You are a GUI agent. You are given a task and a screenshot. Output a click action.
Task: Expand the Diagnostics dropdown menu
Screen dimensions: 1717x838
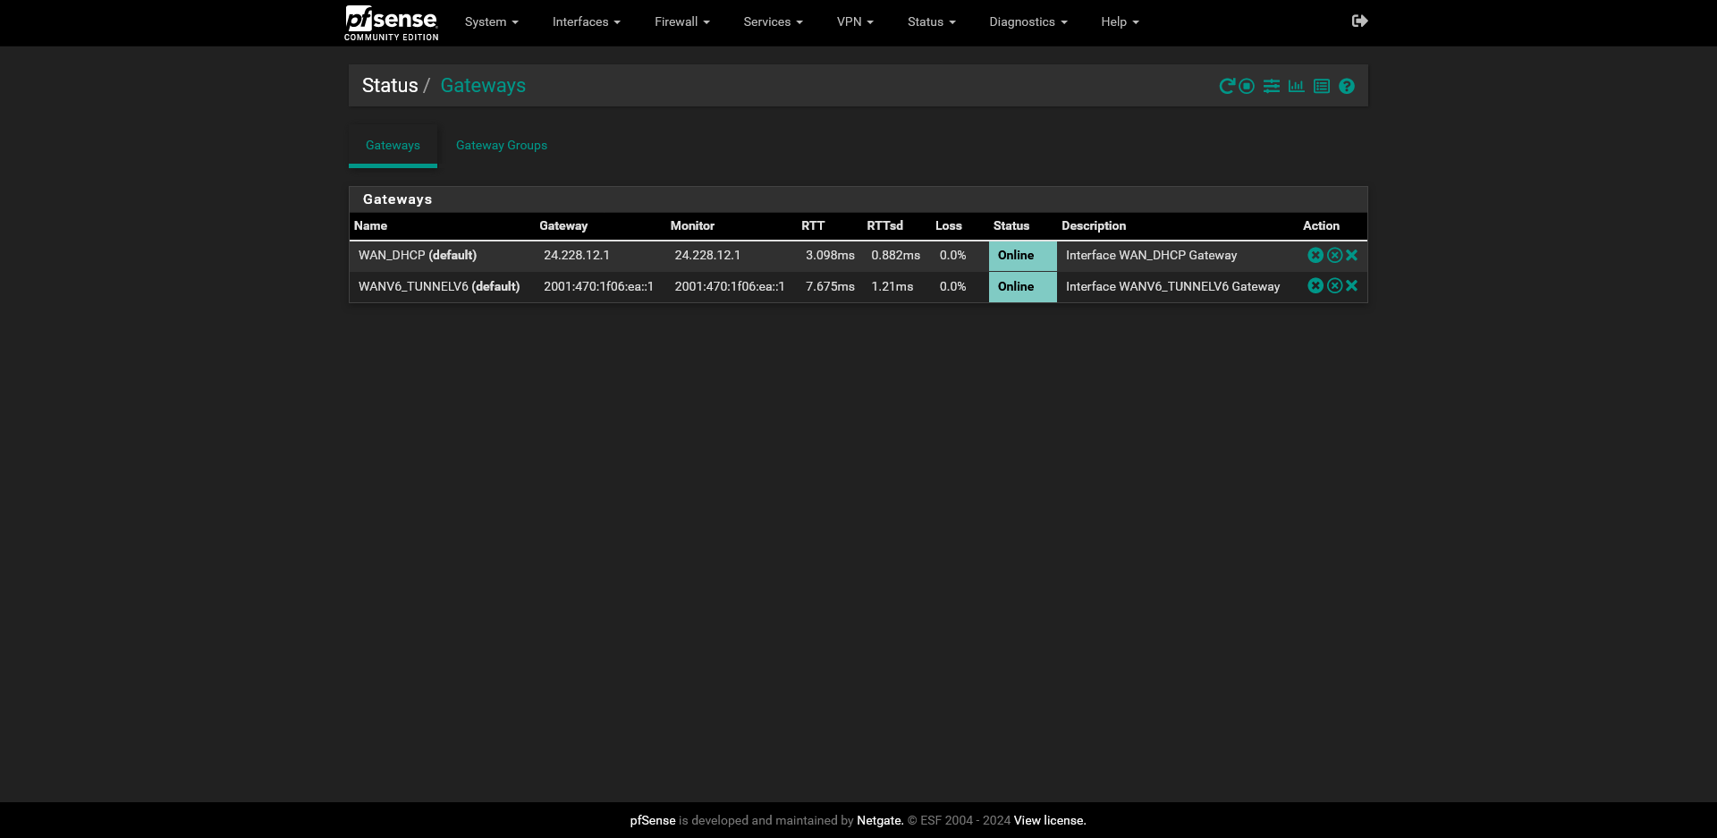point(1028,21)
